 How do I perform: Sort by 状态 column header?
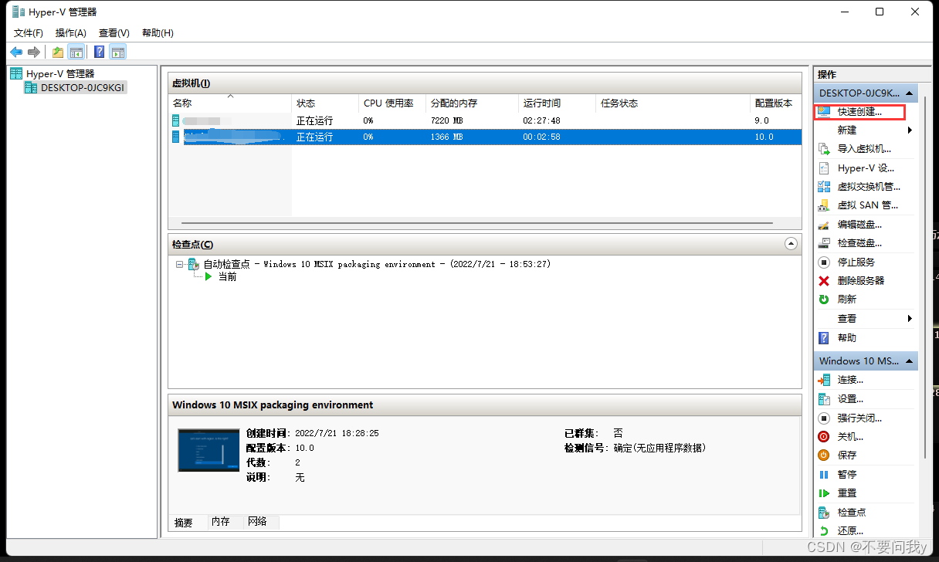point(325,103)
